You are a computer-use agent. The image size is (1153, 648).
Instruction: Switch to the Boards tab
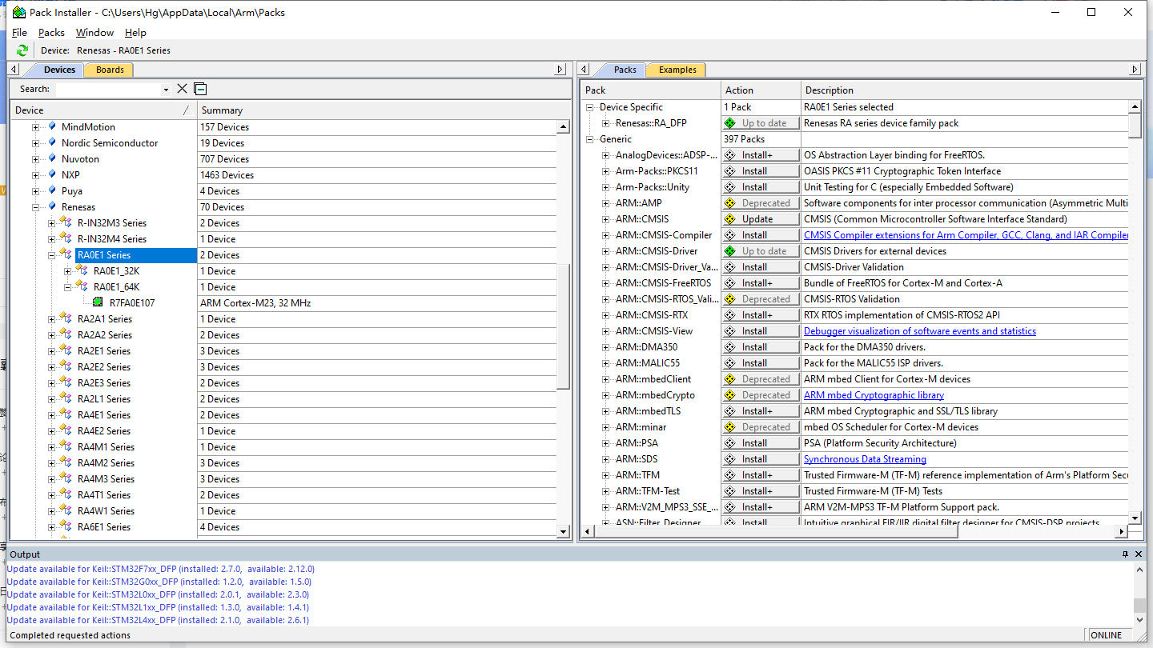[110, 70]
